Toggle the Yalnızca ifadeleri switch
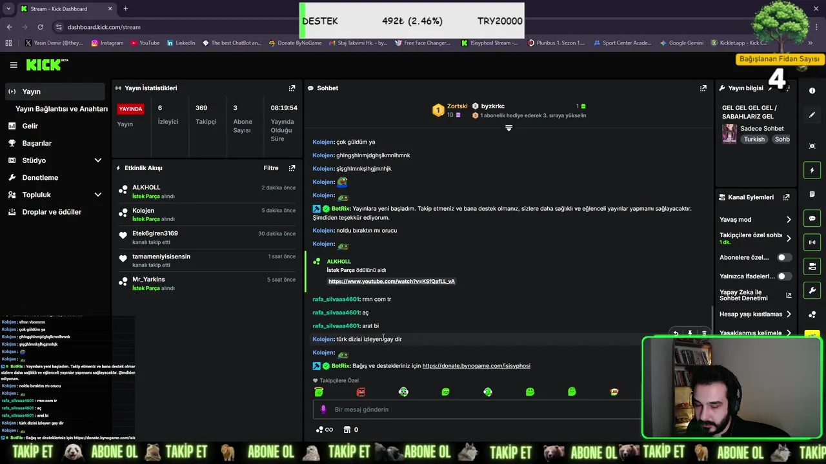 [784, 276]
